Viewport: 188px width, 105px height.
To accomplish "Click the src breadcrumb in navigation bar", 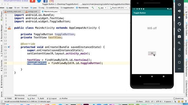I will pos(17,8).
